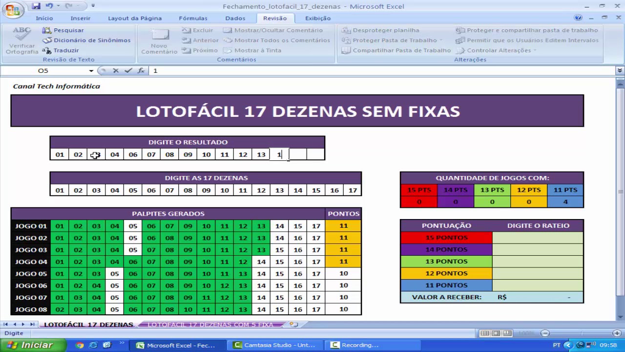625x352 pixels.
Task: Switch to LOTOFÁCIL 17 DEZENAS COM 5 FIXA sheet
Action: point(210,325)
